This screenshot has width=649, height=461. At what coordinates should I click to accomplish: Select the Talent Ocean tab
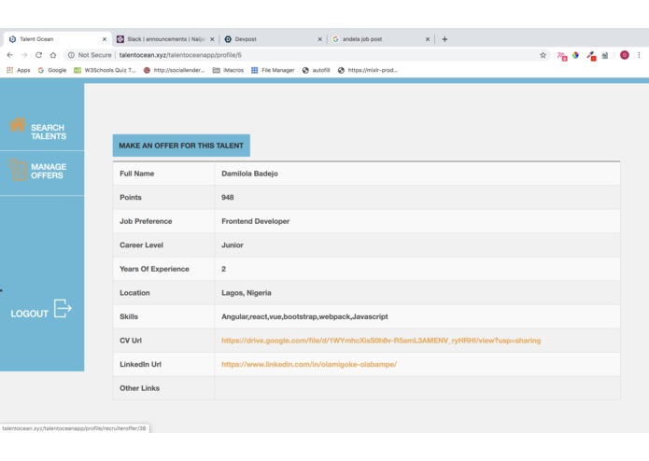pos(57,39)
